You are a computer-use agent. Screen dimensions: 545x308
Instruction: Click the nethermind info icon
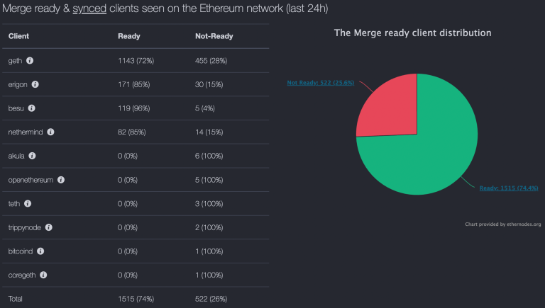tap(50, 132)
